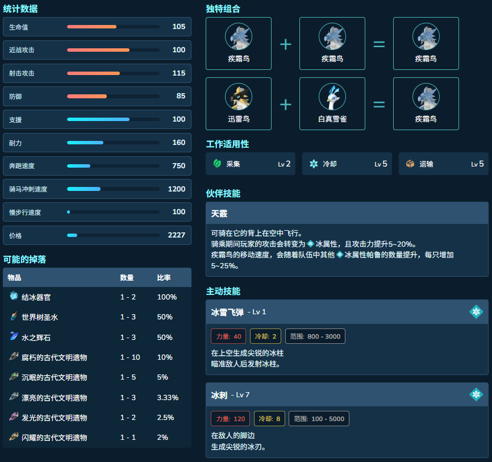The height and width of the screenshot is (462, 492).
Task: Click the 水之辉石 item icon
Action: 14,336
